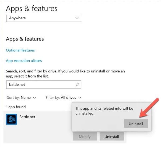Expand the Anywhere dropdown chevron

click(77, 18)
